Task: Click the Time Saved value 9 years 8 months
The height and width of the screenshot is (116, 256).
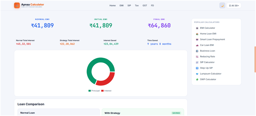Action: 159,44
